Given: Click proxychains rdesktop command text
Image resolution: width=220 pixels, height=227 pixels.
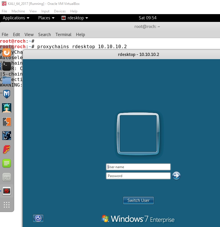Looking at the screenshot, I should click(x=82, y=47).
